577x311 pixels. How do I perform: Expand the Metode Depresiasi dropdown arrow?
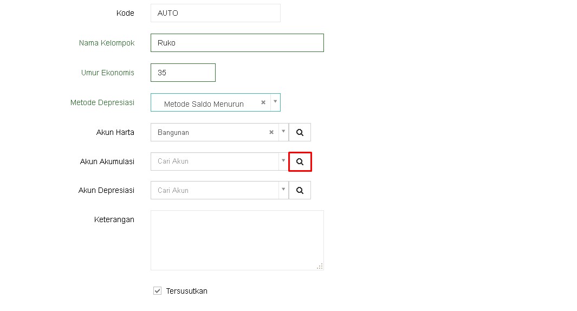[275, 102]
